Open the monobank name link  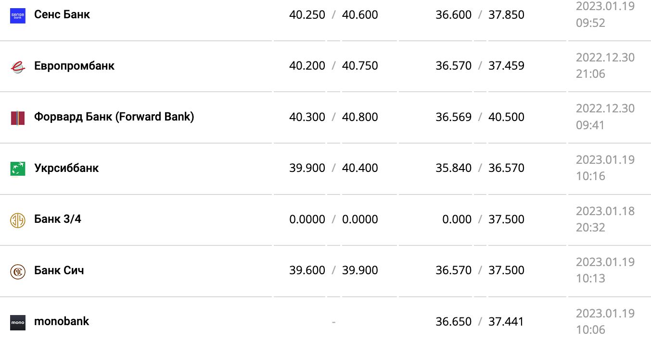click(x=62, y=321)
